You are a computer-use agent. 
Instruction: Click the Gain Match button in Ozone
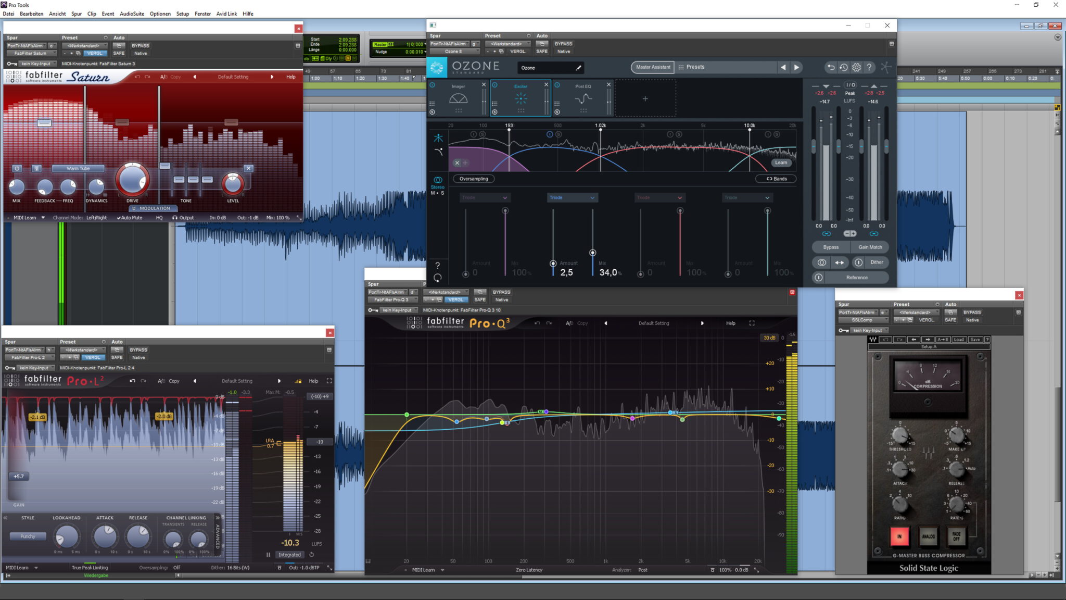click(870, 247)
